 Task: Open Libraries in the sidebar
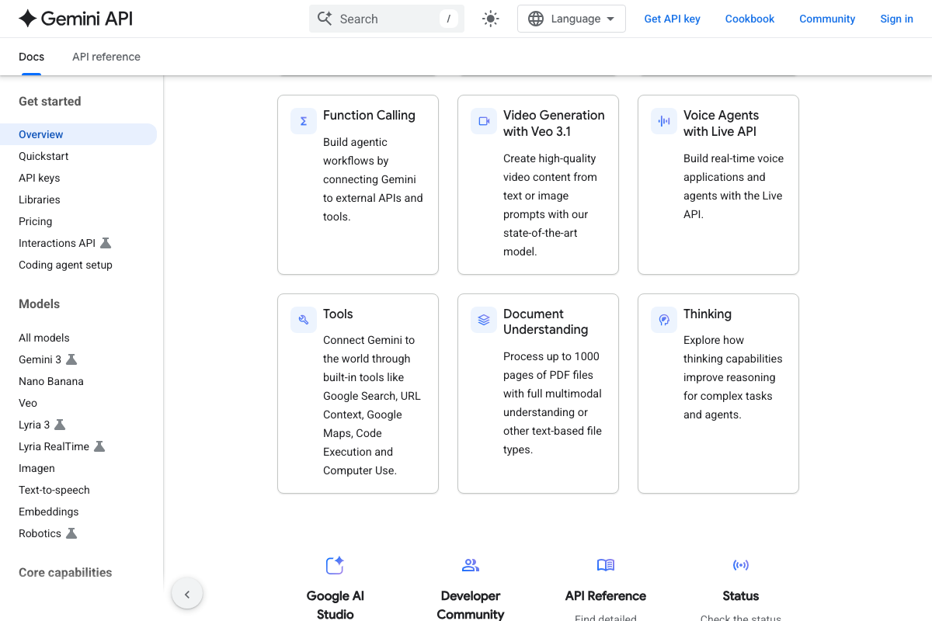[x=40, y=199]
